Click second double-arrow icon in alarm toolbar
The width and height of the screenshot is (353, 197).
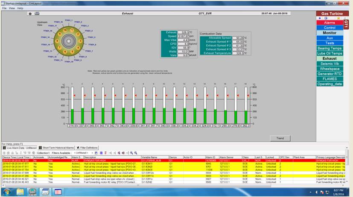coord(8,153)
